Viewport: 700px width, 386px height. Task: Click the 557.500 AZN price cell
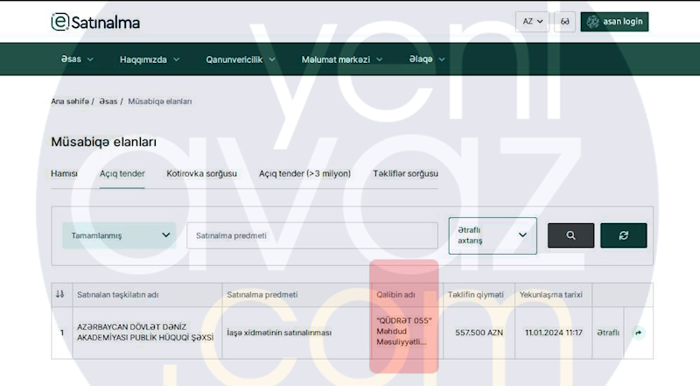click(x=479, y=333)
